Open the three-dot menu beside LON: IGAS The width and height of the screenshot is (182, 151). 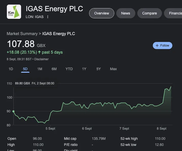pyautogui.click(x=48, y=17)
